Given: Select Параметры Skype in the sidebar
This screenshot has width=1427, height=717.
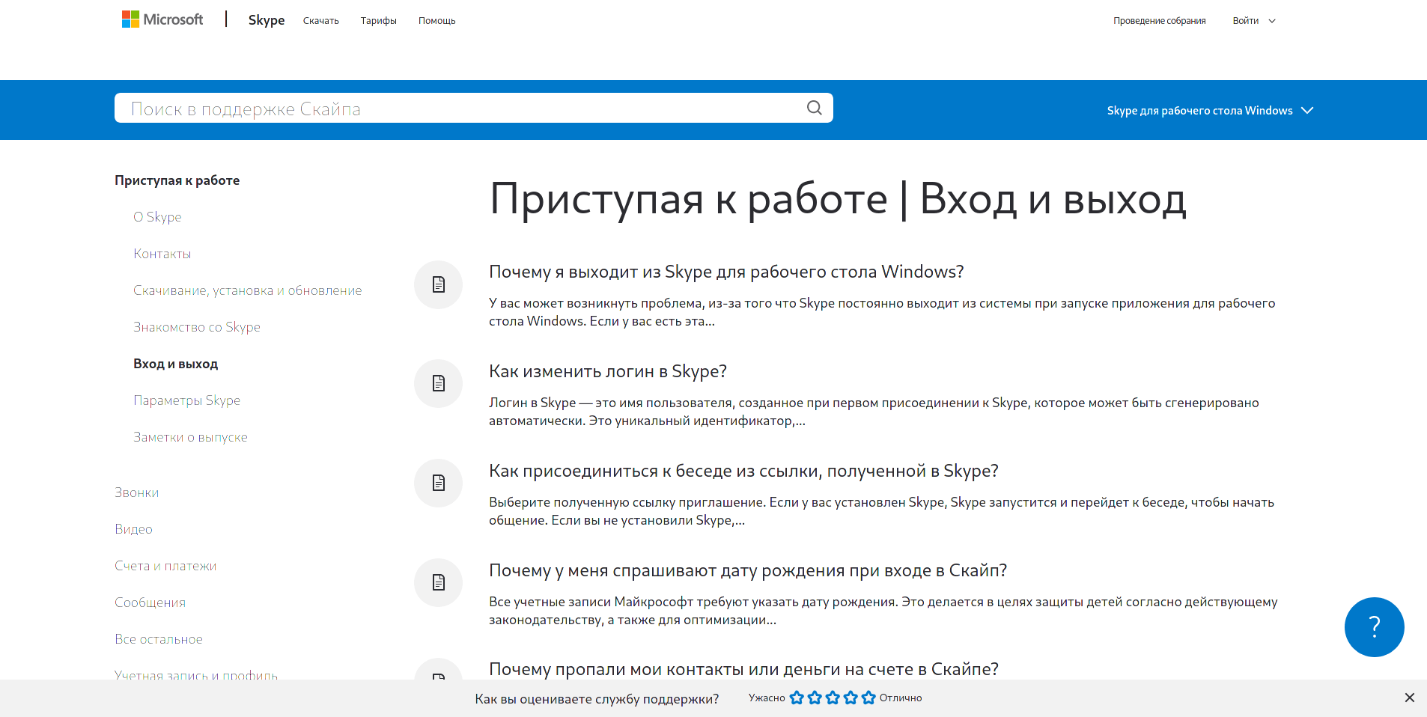Looking at the screenshot, I should pos(186,400).
